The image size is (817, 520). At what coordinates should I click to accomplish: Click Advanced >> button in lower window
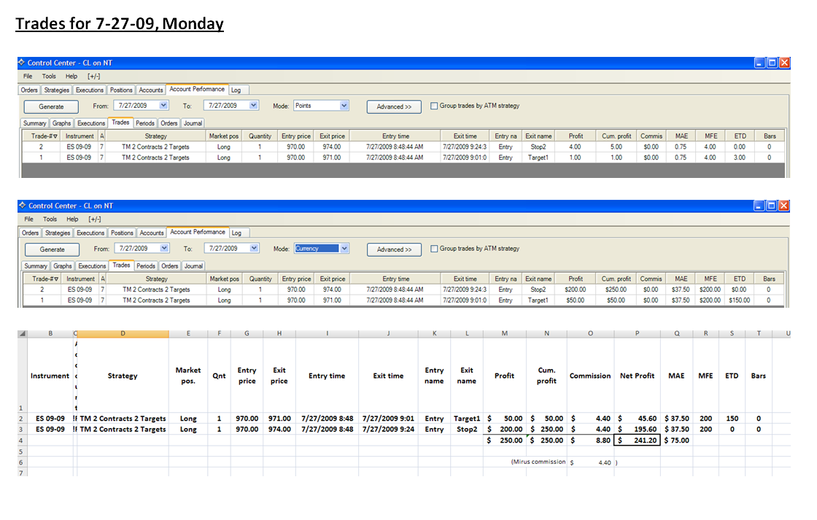394,249
